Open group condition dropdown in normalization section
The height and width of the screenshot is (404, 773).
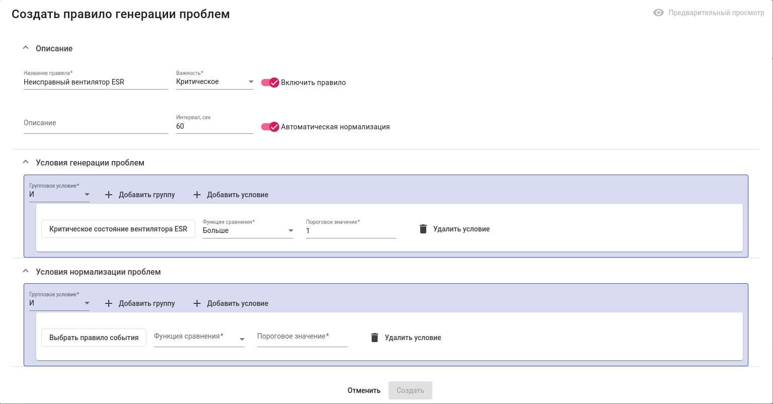pyautogui.click(x=59, y=303)
